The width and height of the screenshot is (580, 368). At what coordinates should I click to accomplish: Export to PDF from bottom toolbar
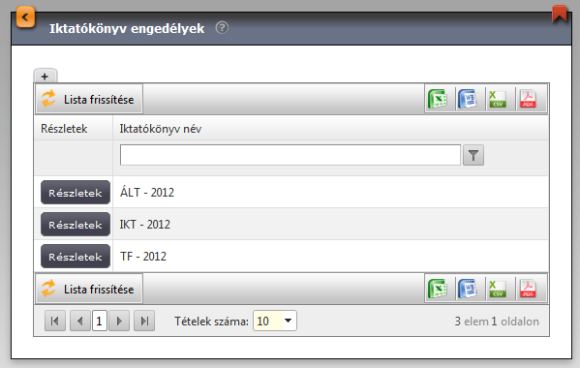[529, 289]
